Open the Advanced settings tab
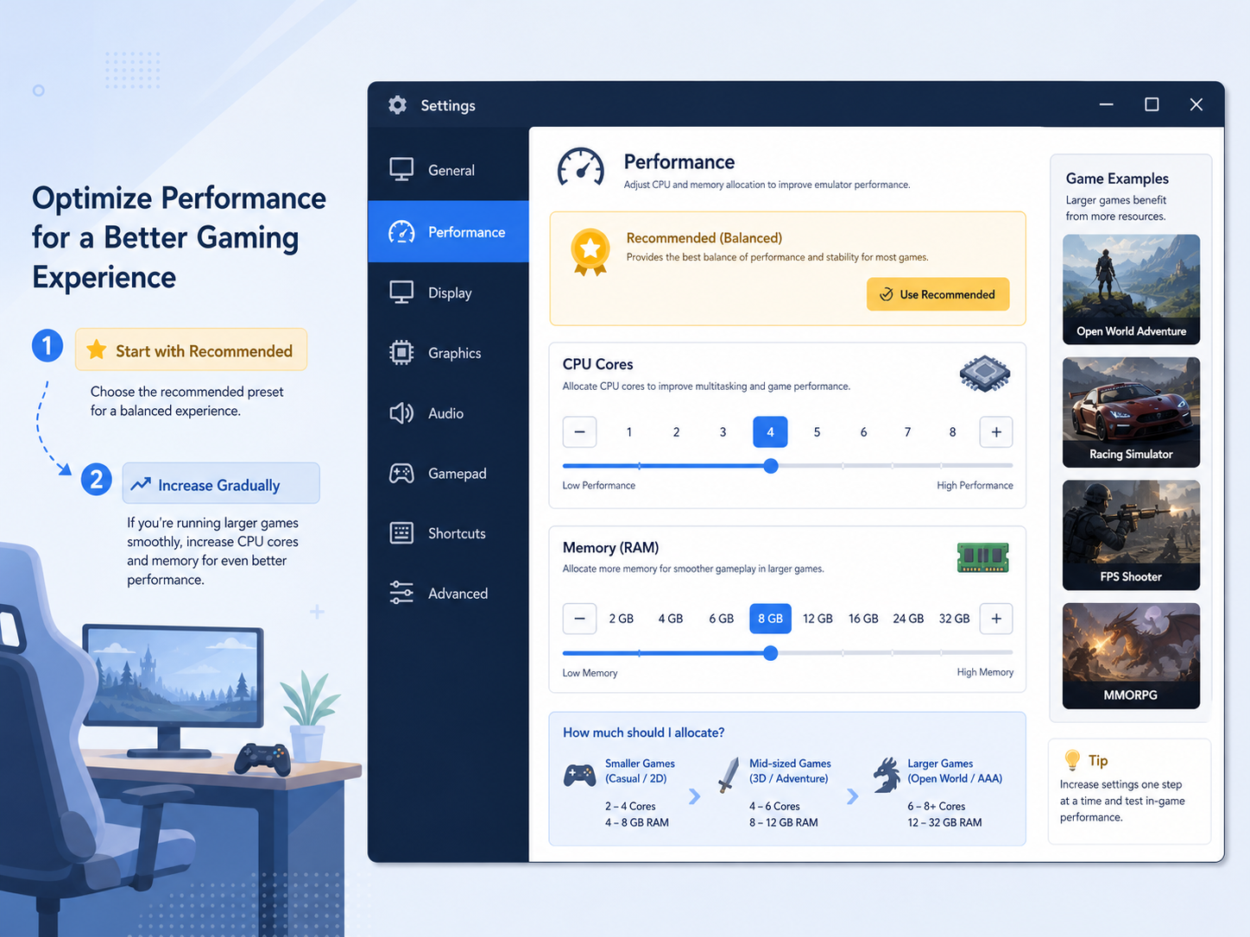 (448, 594)
